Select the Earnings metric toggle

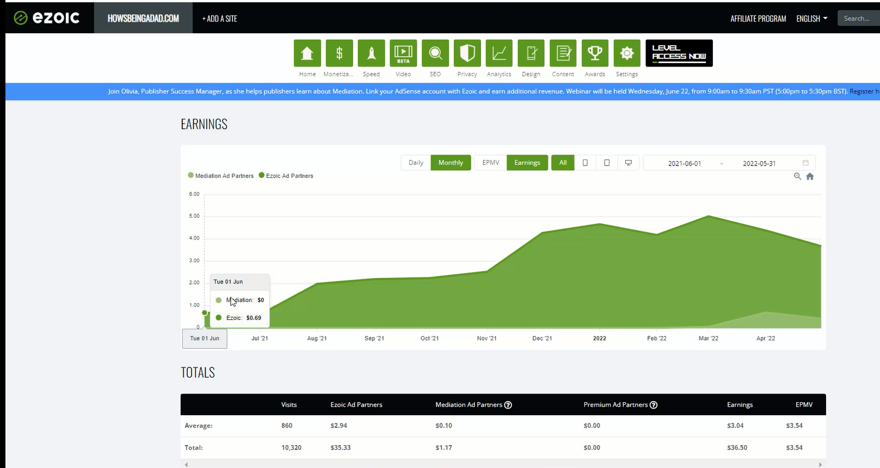pos(527,163)
